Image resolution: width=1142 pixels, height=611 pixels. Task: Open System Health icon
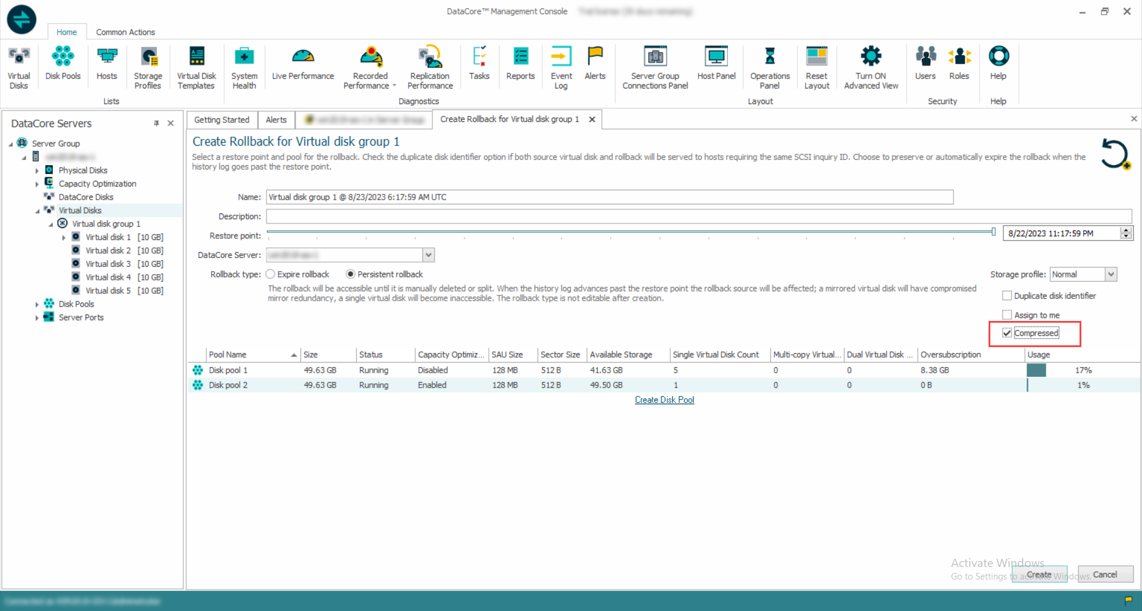tap(244, 67)
